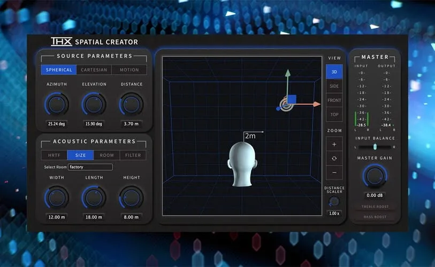Click the -28.5 input level readout
Image resolution: width=435 pixels, height=267 pixels.
[x=361, y=125]
